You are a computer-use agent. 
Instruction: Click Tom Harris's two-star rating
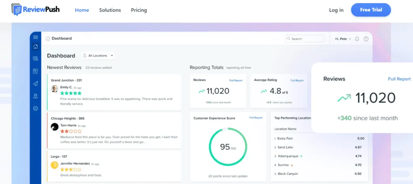point(71,131)
